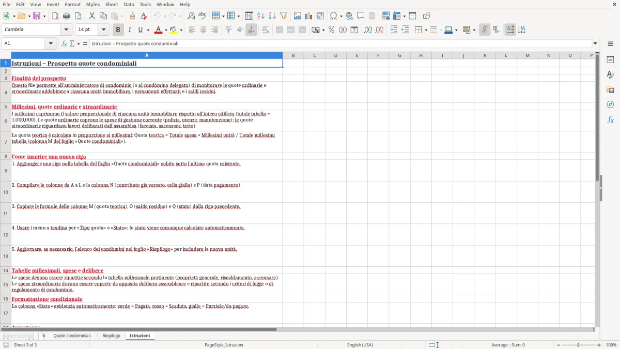Viewport: 620px width, 349px height.
Task: Print the spreadsheet with the printer icon
Action: tap(67, 16)
